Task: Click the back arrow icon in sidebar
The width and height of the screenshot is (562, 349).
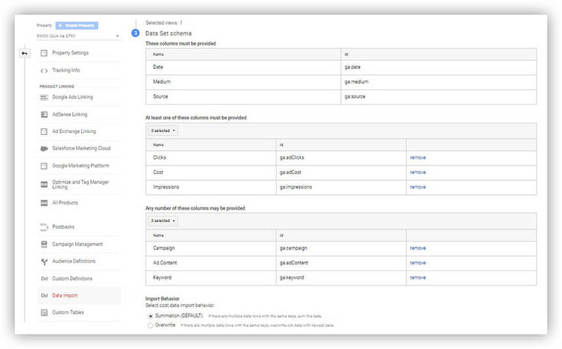Action: (x=25, y=53)
